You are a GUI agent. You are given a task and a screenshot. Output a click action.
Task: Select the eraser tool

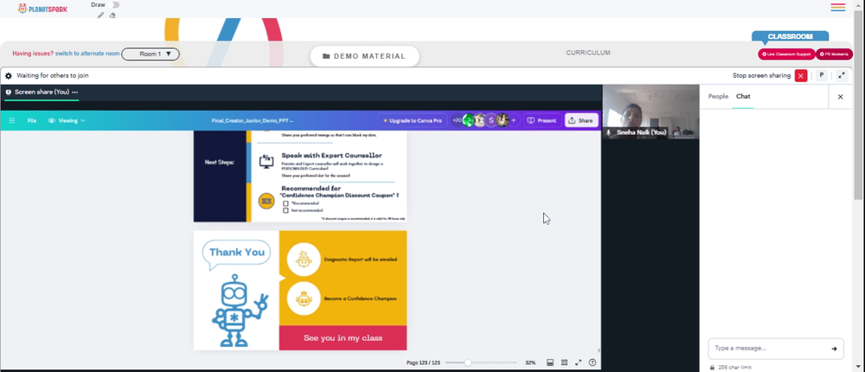112,16
